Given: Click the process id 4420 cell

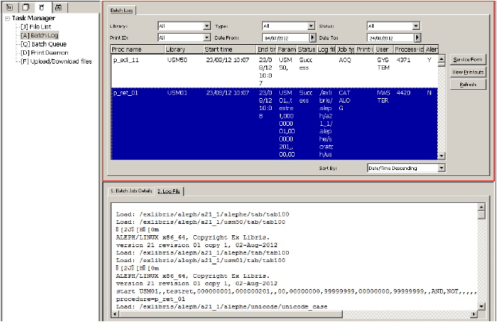Looking at the screenshot, I should [x=403, y=93].
